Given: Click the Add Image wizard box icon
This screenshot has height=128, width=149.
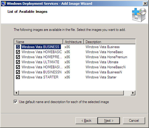Looking at the screenshot, I should (139, 15).
